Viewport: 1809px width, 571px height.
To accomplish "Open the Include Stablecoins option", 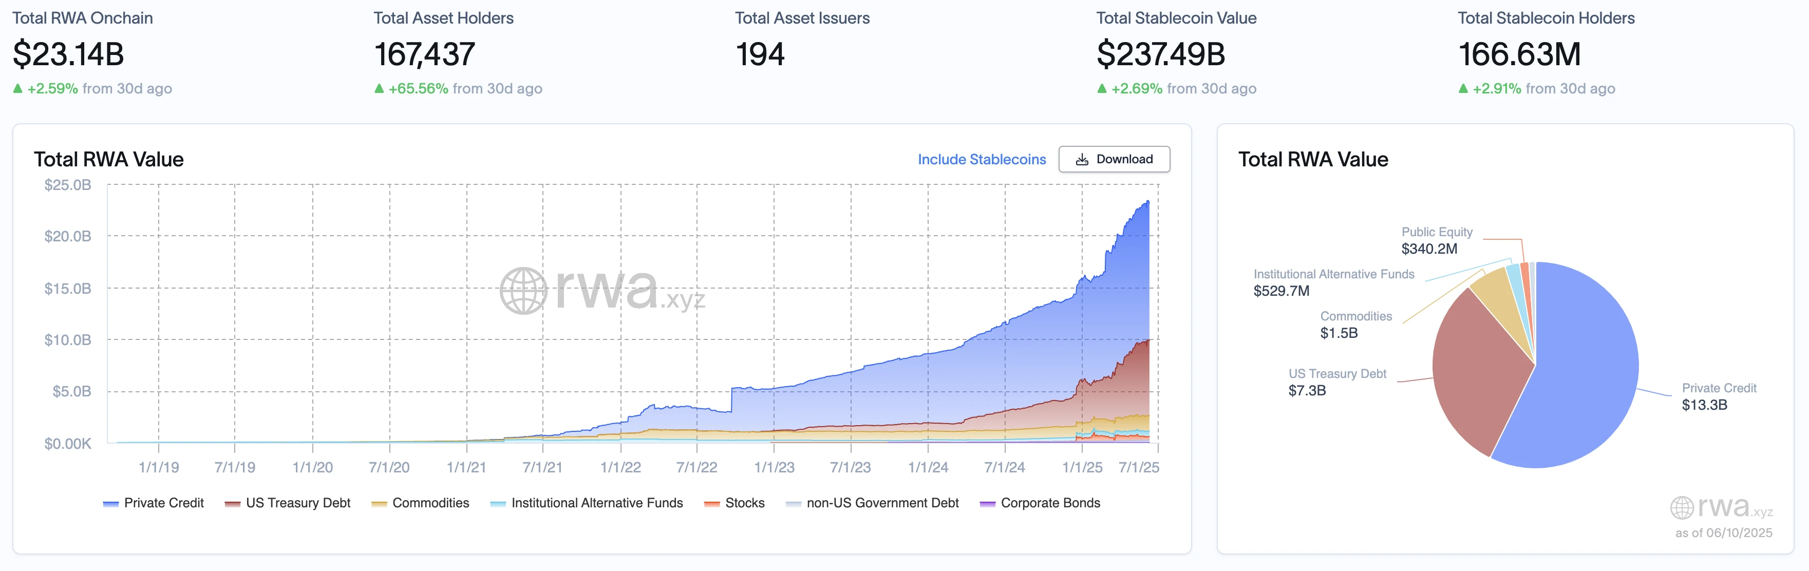I will click(x=981, y=159).
